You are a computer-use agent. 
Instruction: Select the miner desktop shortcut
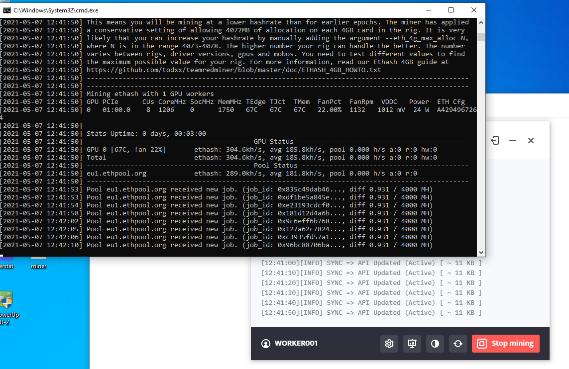[38, 263]
